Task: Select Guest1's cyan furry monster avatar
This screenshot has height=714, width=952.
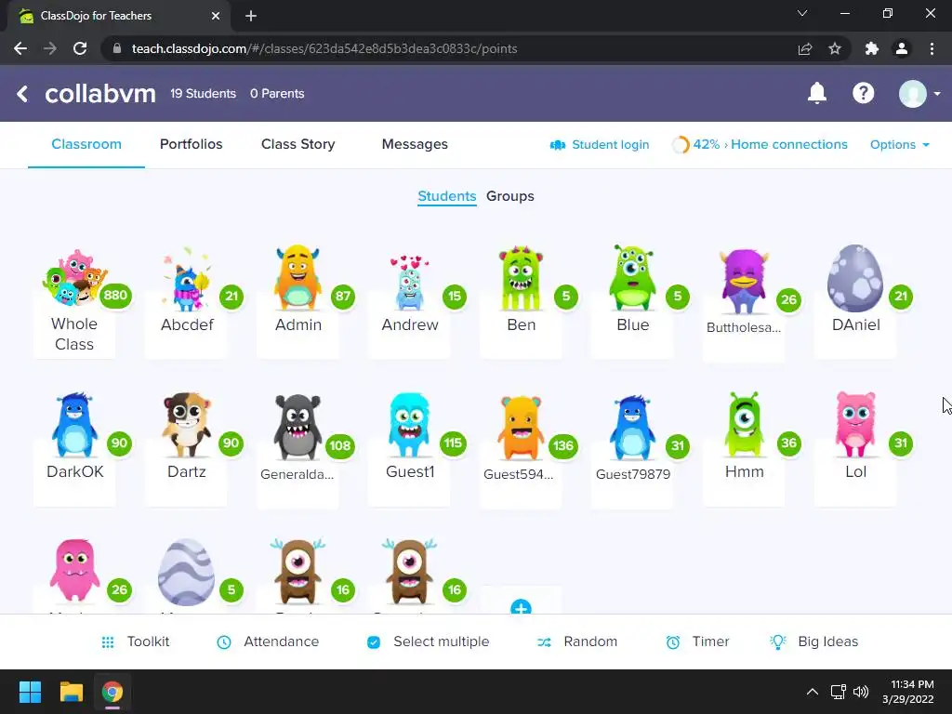Action: (410, 425)
